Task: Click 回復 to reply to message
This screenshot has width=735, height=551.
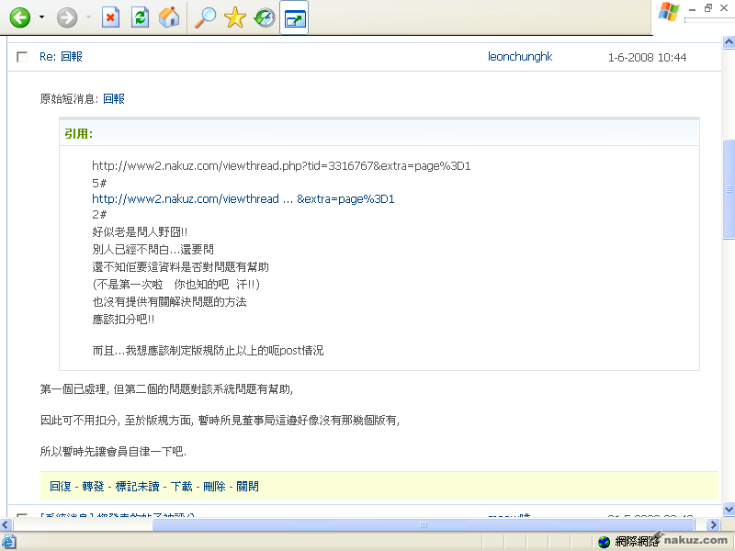Action: 61,487
